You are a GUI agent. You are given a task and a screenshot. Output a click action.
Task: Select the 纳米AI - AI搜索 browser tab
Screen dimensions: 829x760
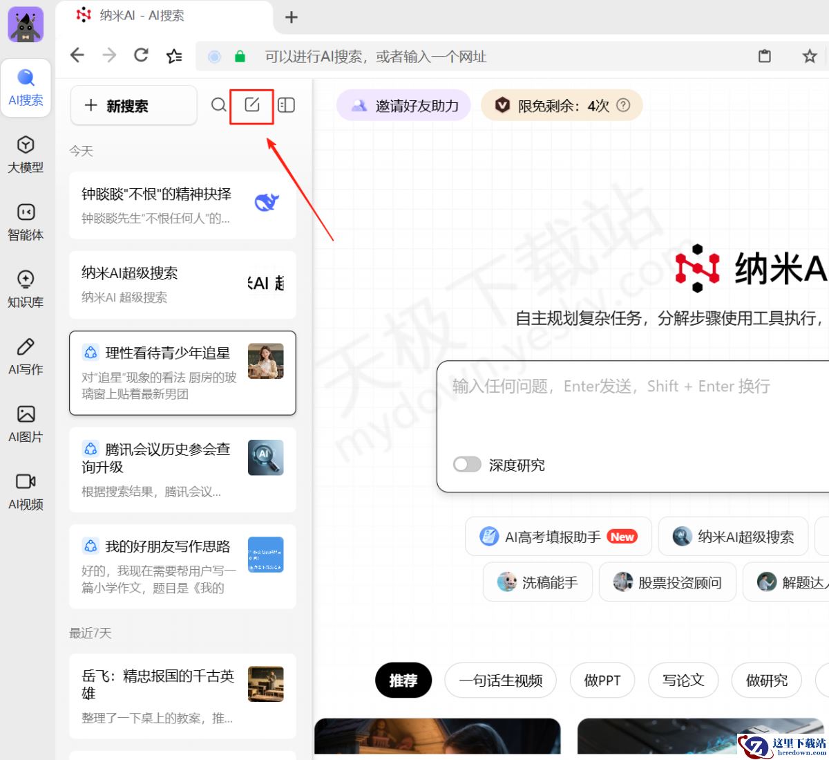pos(164,15)
